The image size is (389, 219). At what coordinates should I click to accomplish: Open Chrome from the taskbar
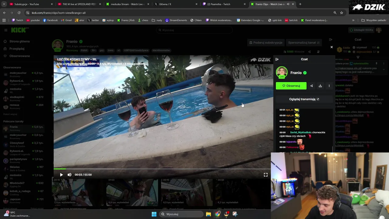point(217,214)
